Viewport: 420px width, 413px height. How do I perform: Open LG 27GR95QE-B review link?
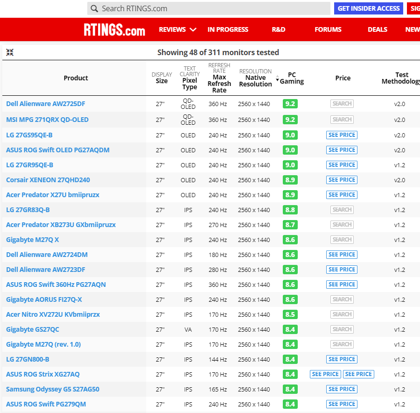[30, 165]
